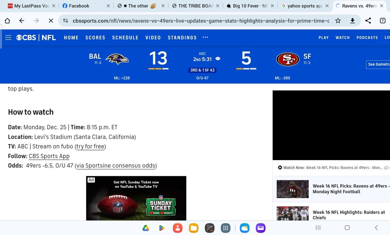The width and height of the screenshot is (390, 235).
Task: Open the tab switcher showing 7 tabs
Action: (383, 21)
